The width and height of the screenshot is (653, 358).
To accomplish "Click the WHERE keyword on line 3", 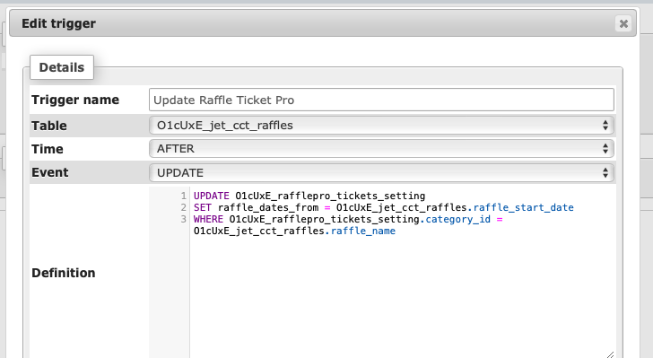I will click(208, 219).
